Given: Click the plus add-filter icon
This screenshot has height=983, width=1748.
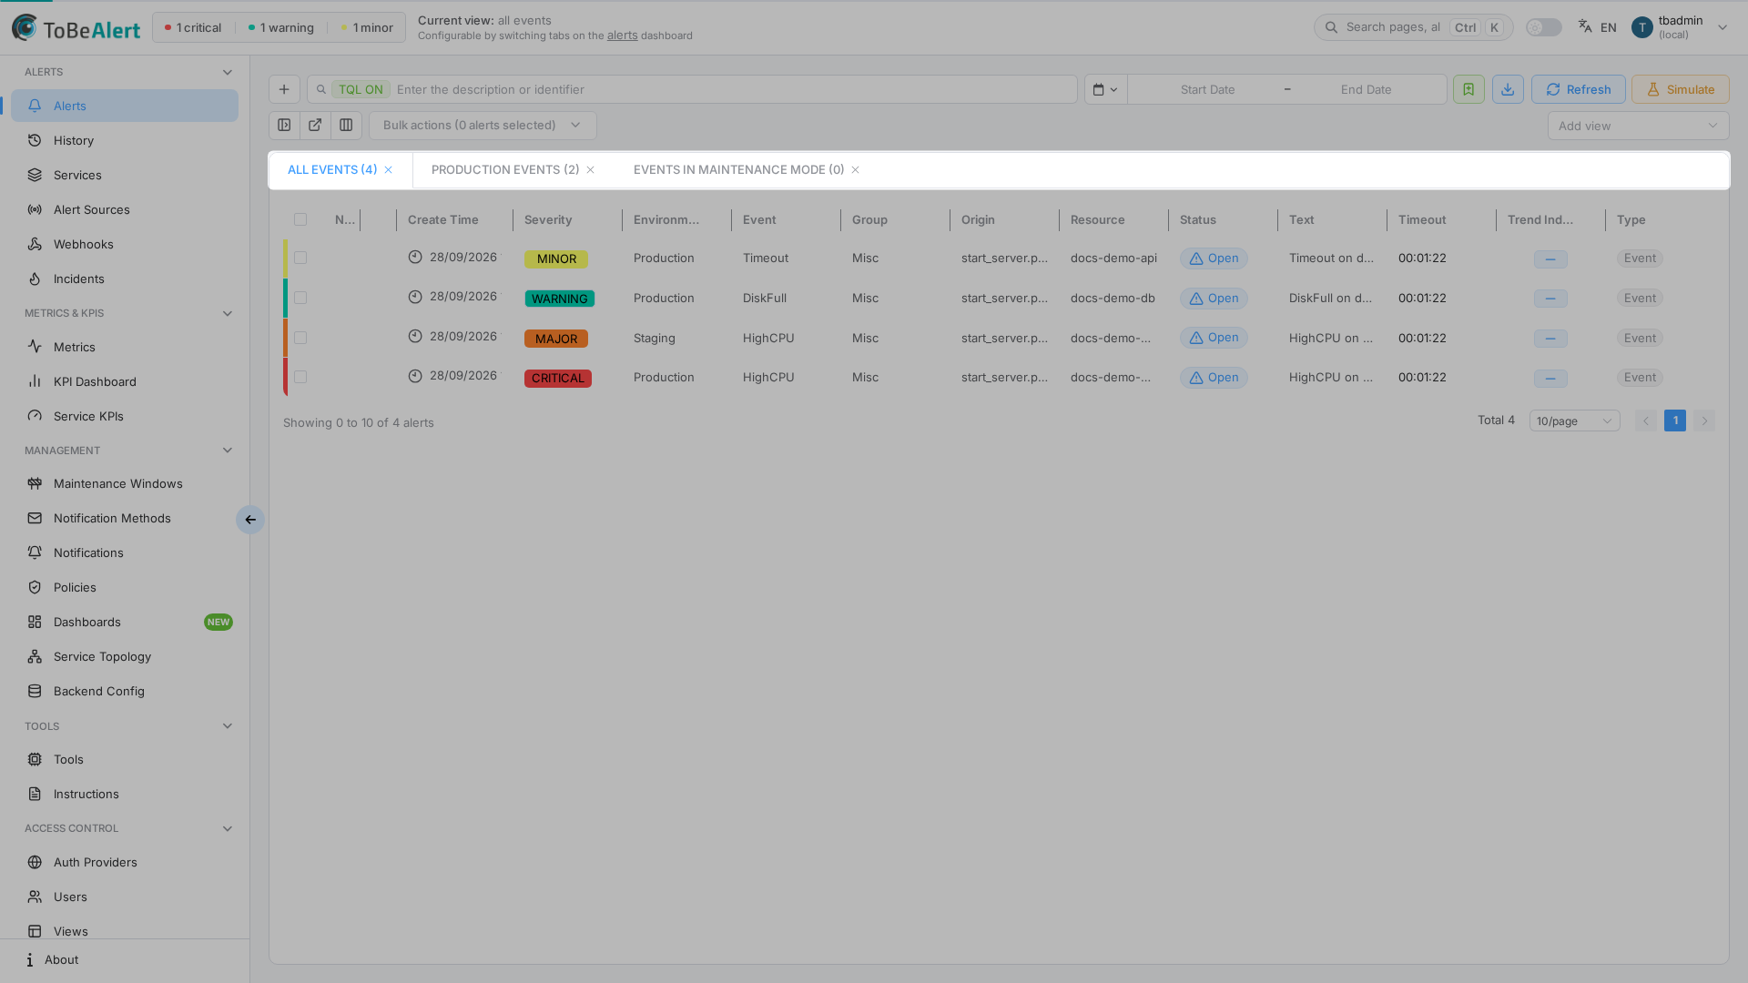Looking at the screenshot, I should pyautogui.click(x=284, y=89).
